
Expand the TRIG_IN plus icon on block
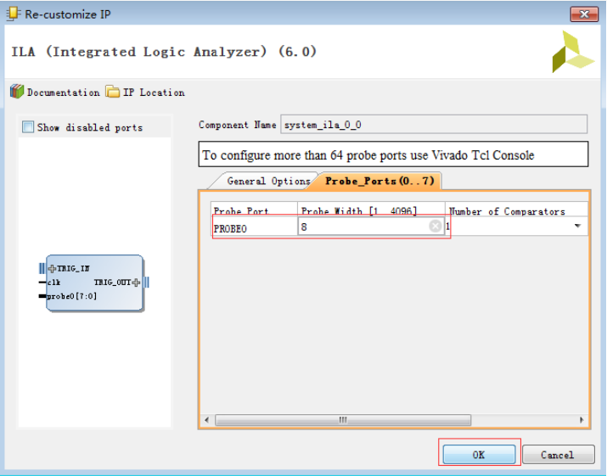click(x=52, y=268)
